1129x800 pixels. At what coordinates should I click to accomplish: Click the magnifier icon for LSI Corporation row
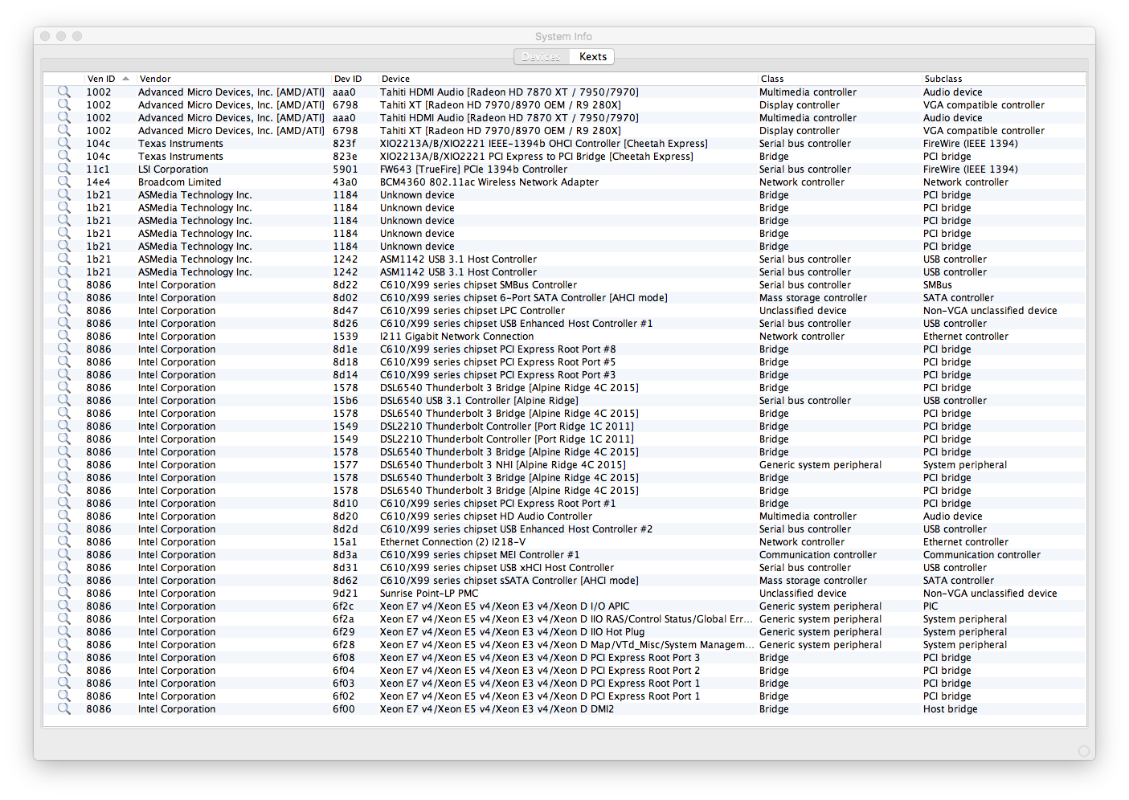click(x=63, y=169)
